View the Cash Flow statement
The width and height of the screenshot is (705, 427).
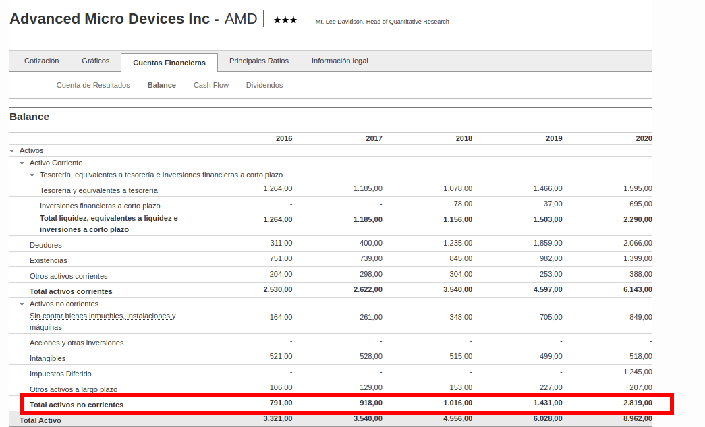pyautogui.click(x=211, y=85)
